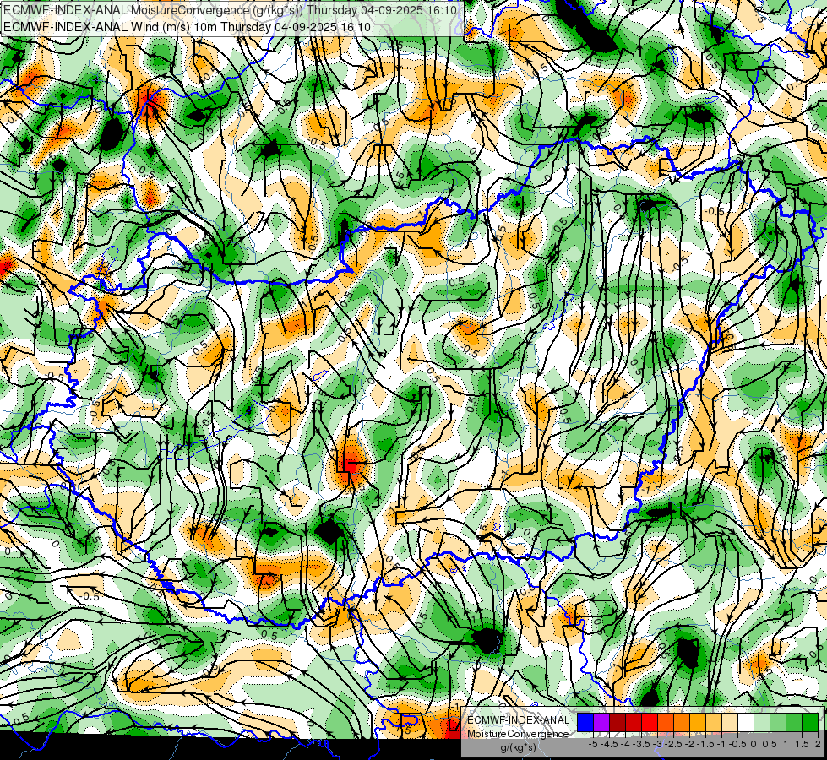Image resolution: width=827 pixels, height=760 pixels.
Task: Select the pale peach swatch ending at -0.5
Action: point(730,722)
